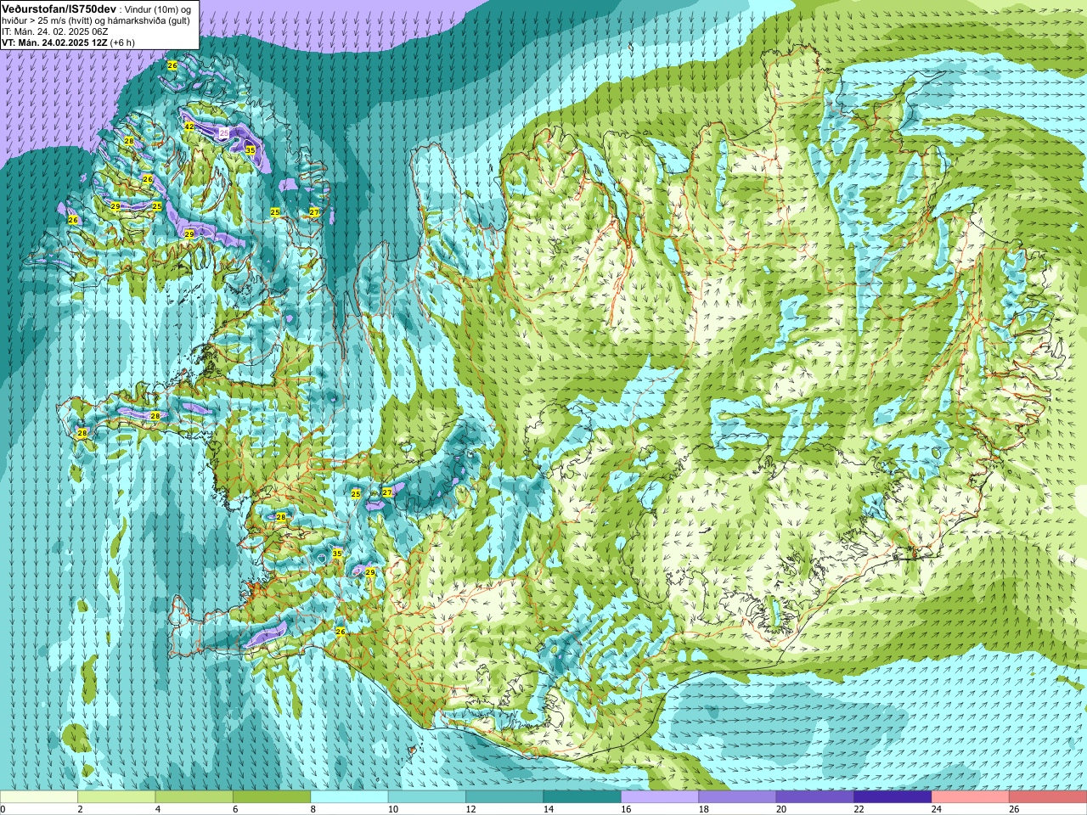Click the color scale tick label 16
Screen dimensions: 1087x815
coord(625,810)
